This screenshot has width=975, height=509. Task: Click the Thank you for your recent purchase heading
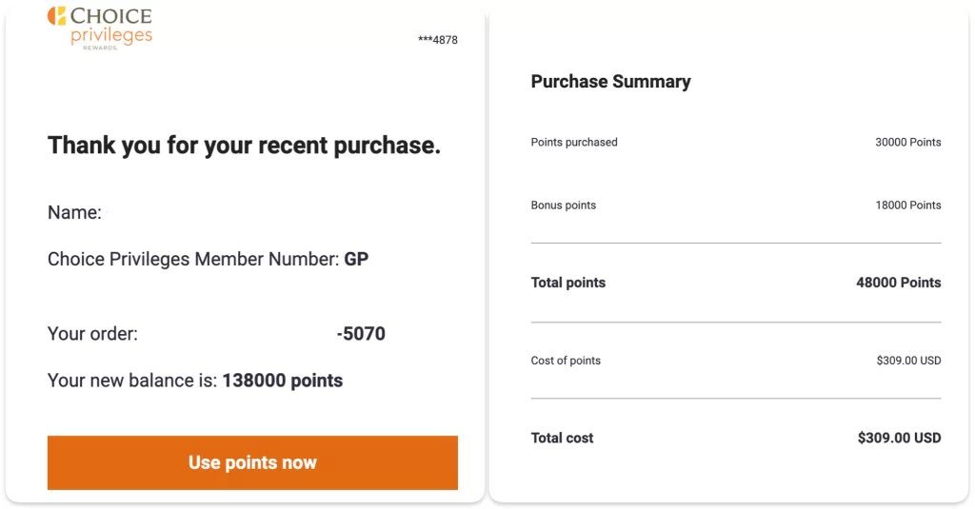pos(244,146)
